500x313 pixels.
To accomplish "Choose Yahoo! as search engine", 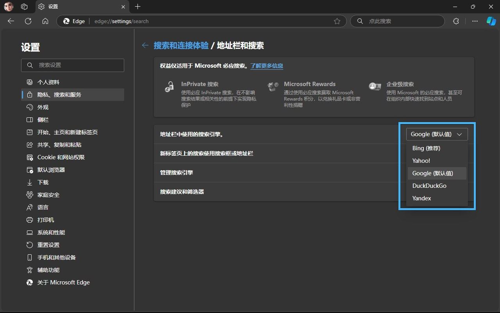I will coord(437,161).
